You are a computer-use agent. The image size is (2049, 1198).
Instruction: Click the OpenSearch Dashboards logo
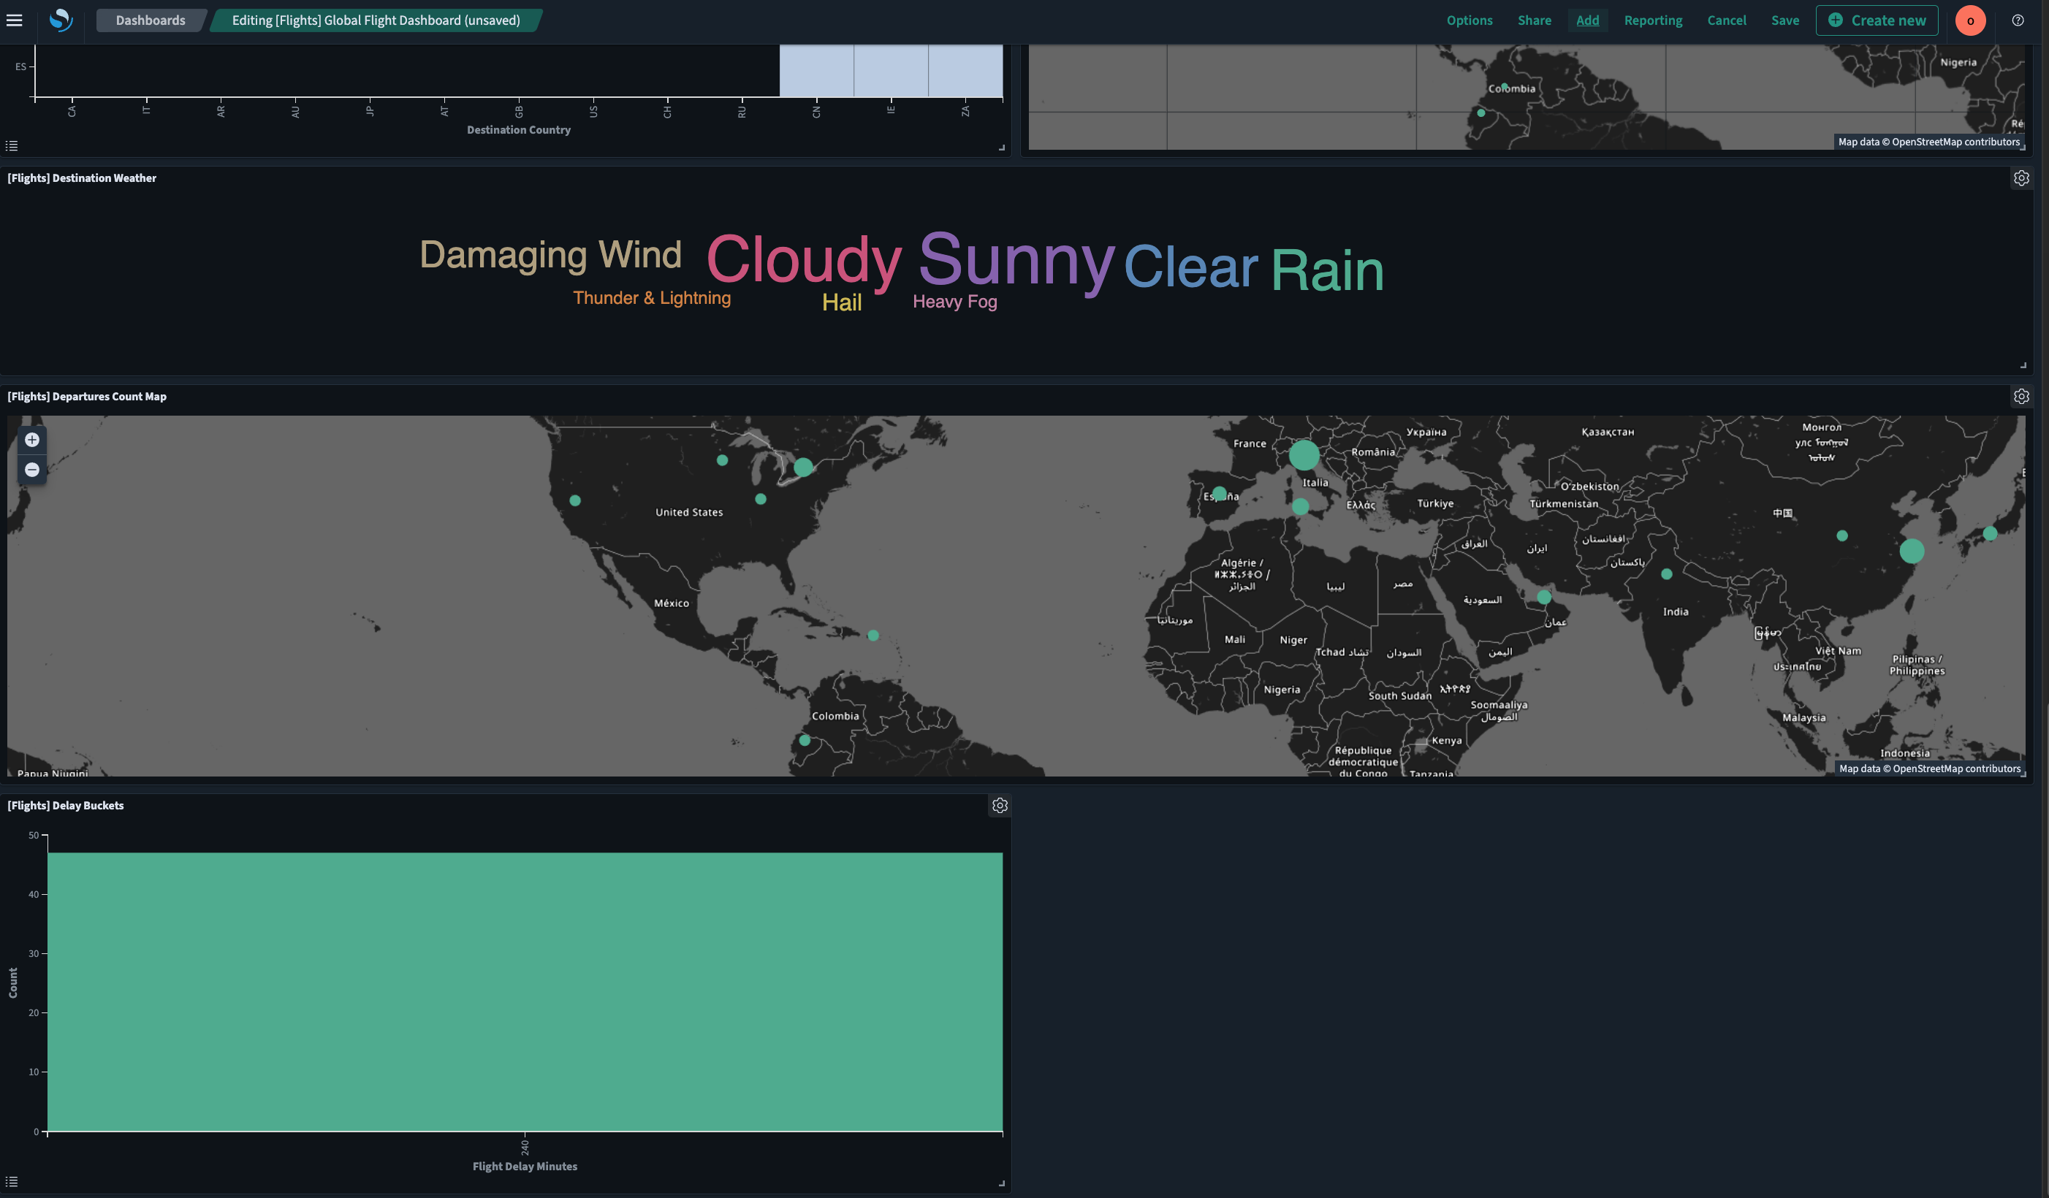60,20
